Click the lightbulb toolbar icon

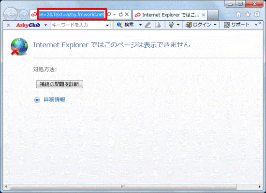171,25
